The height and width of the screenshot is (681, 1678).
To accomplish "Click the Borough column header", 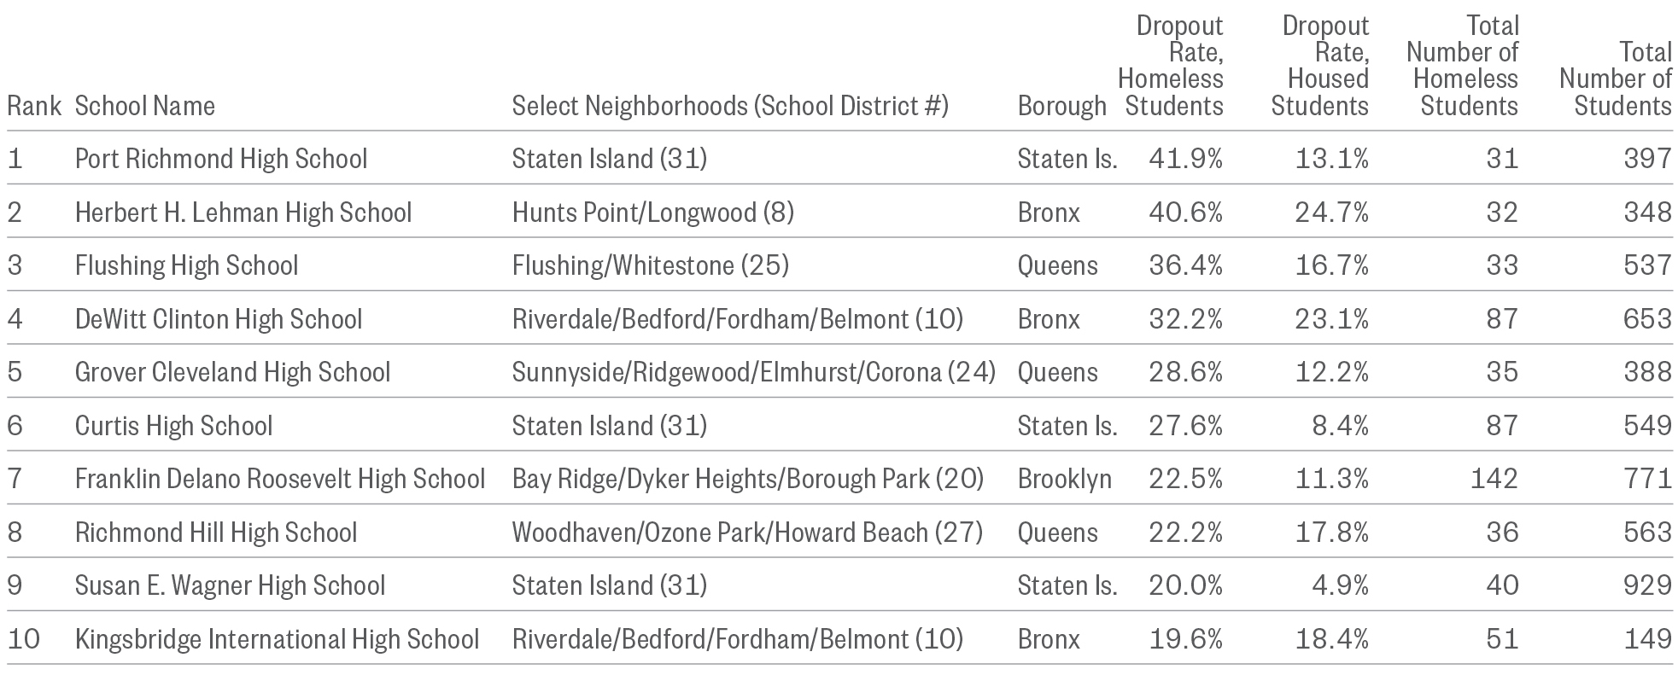I will (x=1061, y=106).
